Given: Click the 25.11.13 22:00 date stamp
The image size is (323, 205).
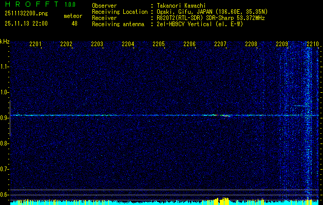Looking at the screenshot, I should pos(26,24).
